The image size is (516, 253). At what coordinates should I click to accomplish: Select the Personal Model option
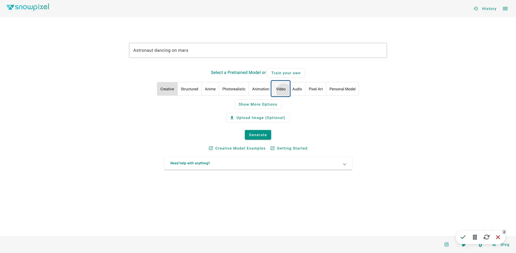click(342, 89)
